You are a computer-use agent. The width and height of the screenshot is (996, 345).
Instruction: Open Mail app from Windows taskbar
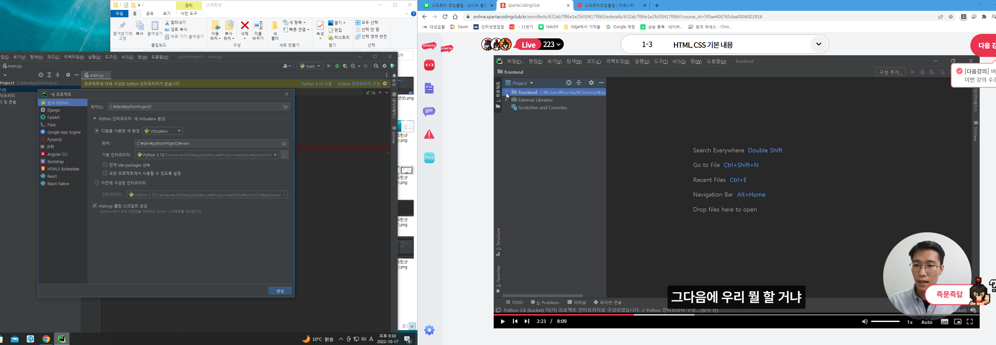15,339
